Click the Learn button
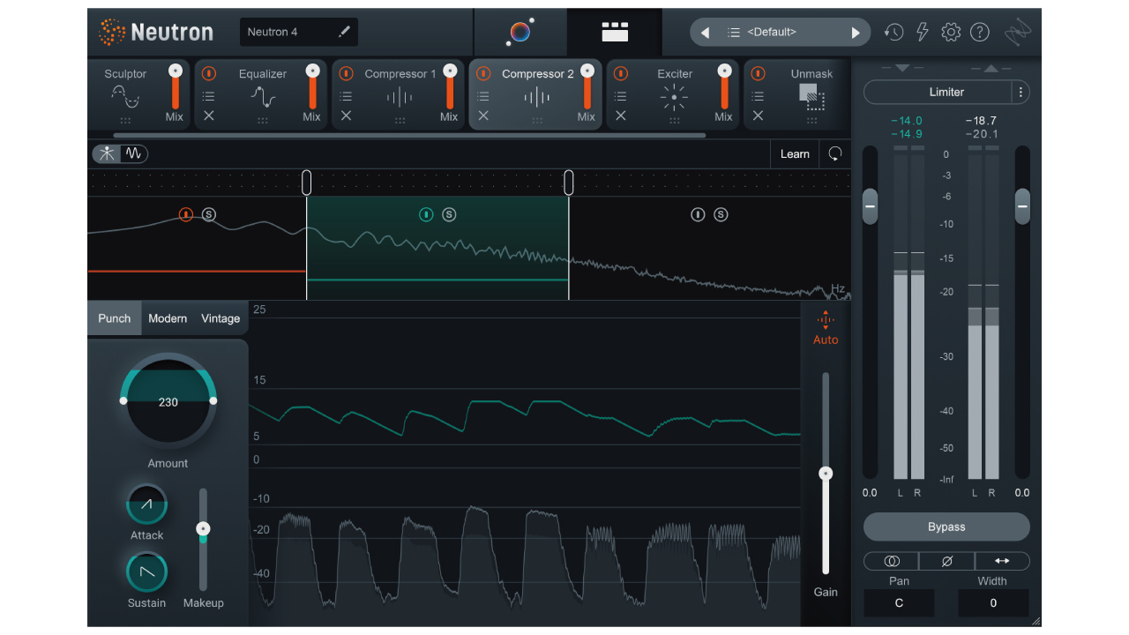This screenshot has width=1129, height=635. pos(795,153)
